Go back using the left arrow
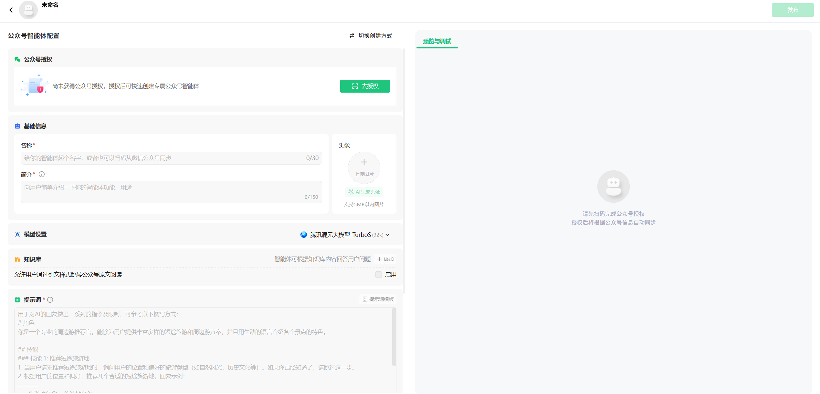The width and height of the screenshot is (820, 394). [11, 10]
